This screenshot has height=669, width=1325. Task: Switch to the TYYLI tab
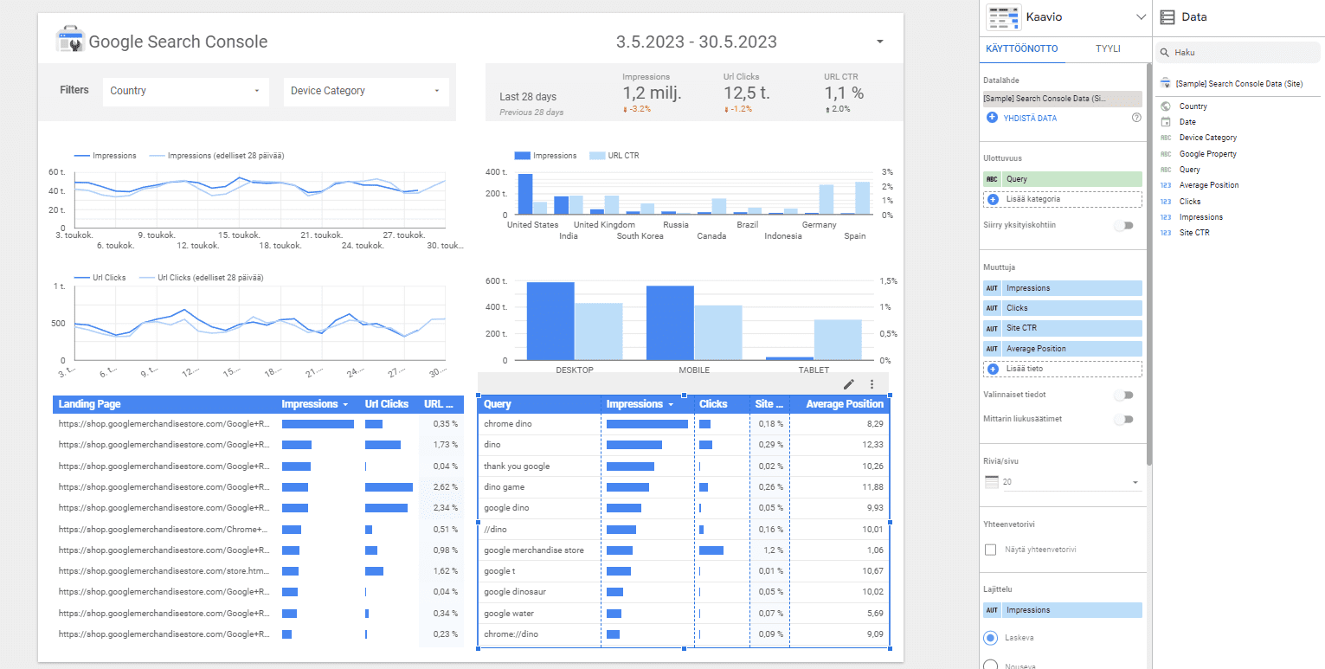[1108, 48]
